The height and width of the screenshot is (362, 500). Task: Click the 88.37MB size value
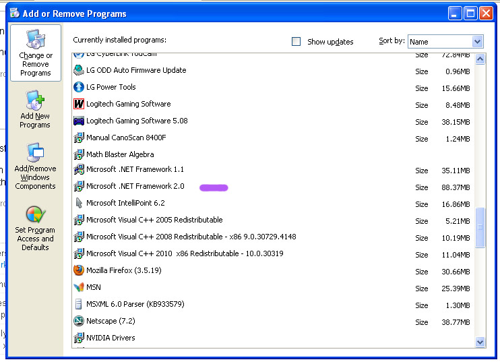point(456,187)
